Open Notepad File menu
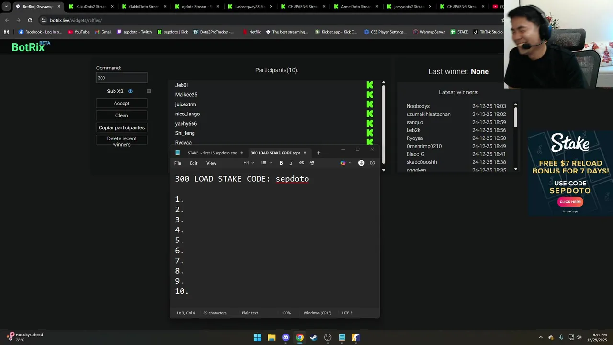 (x=178, y=163)
